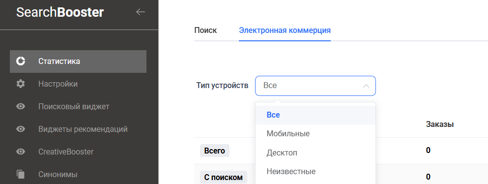Image resolution: width=488 pixels, height=184 pixels.
Task: Click the Всего row label
Action: (x=214, y=151)
